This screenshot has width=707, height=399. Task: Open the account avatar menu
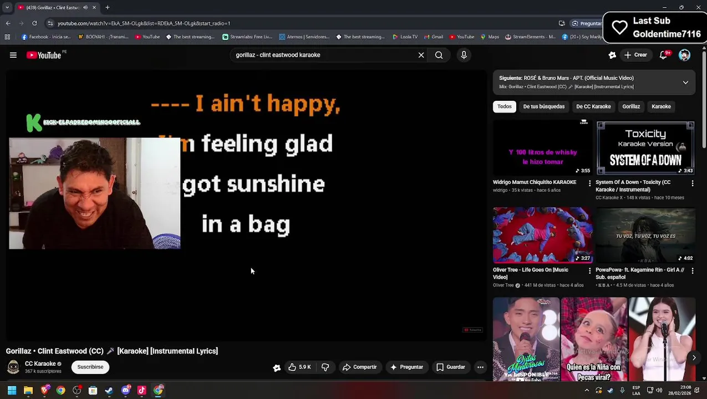point(684,55)
